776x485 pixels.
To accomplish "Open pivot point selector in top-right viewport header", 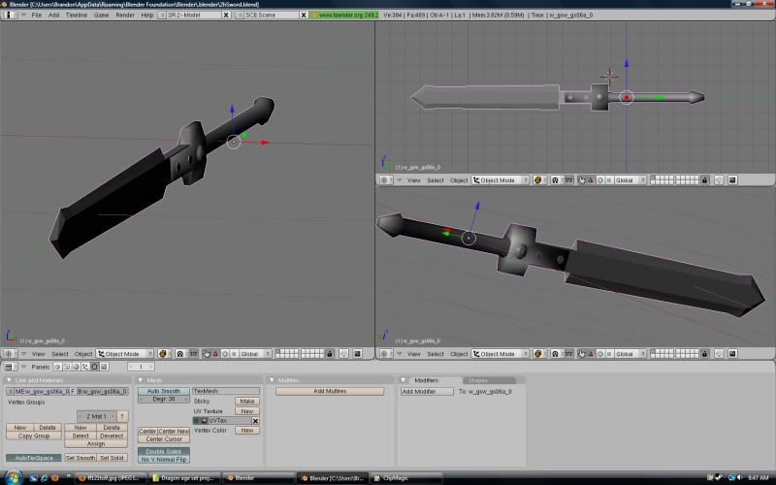I will pyautogui.click(x=555, y=180).
